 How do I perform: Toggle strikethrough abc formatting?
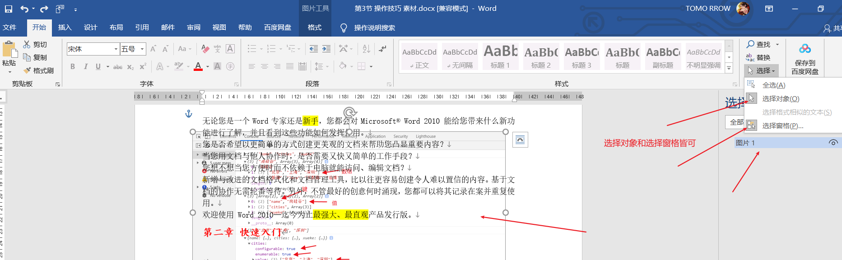click(118, 66)
